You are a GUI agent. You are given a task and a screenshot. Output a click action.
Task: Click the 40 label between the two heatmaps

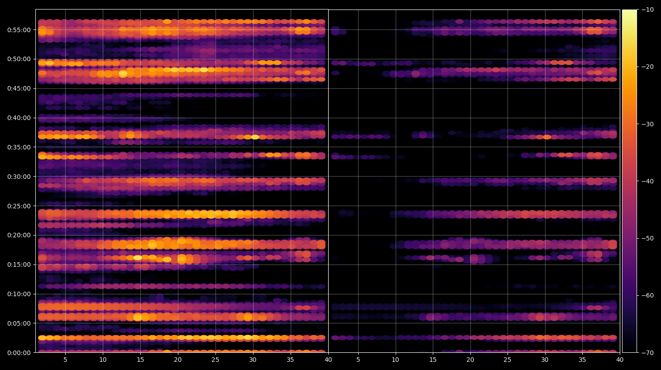tap(328, 360)
